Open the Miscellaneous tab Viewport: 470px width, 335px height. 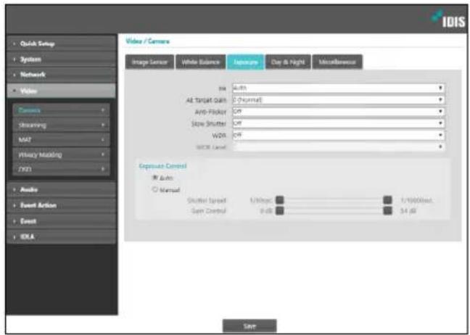[x=337, y=62]
